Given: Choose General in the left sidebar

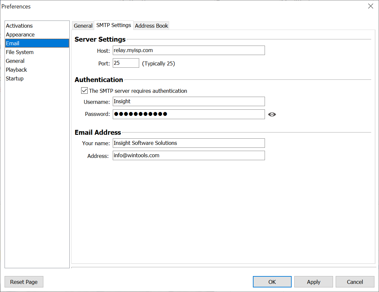Looking at the screenshot, I should click(15, 61).
